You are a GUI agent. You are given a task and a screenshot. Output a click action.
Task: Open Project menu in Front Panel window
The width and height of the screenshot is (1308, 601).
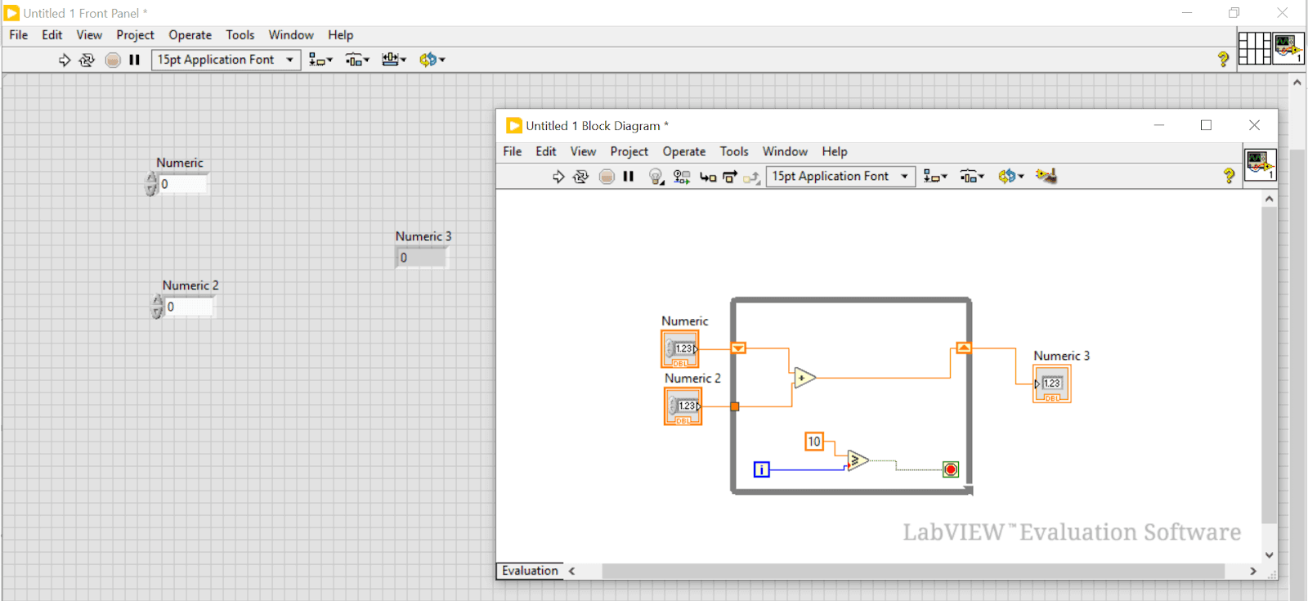135,35
